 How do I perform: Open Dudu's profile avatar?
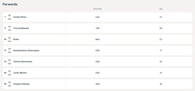coord(9,39)
